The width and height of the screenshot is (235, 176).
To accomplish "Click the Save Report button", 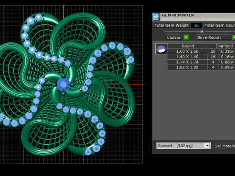I will pos(214,37).
